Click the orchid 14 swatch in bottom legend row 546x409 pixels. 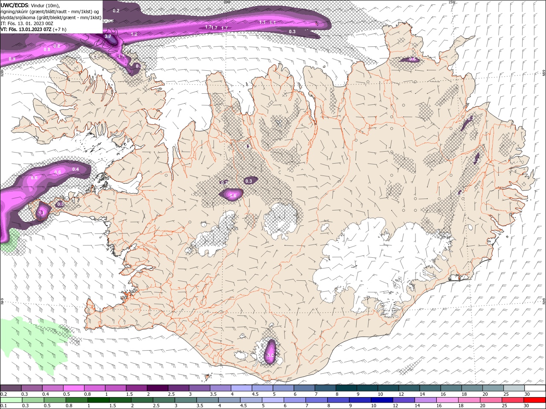tap(426, 400)
